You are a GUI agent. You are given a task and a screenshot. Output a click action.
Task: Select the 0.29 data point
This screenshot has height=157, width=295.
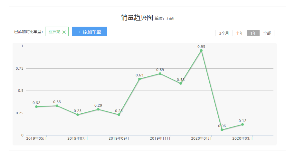98,109
